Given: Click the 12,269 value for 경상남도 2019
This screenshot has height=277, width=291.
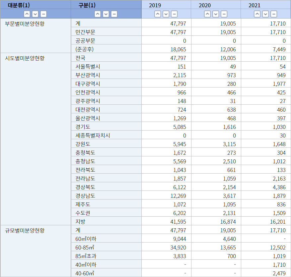Looking at the screenshot, I should (x=178, y=196).
